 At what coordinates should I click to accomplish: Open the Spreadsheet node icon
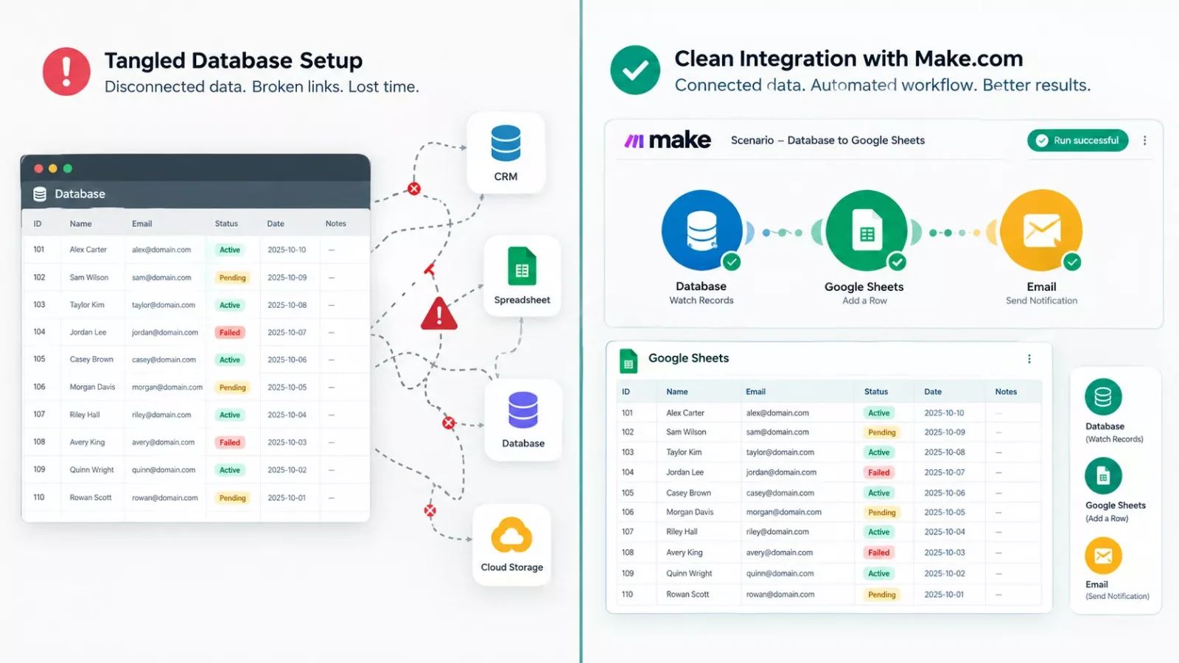coord(522,266)
